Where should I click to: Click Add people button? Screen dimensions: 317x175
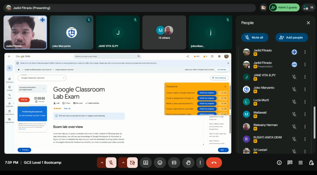(x=292, y=37)
